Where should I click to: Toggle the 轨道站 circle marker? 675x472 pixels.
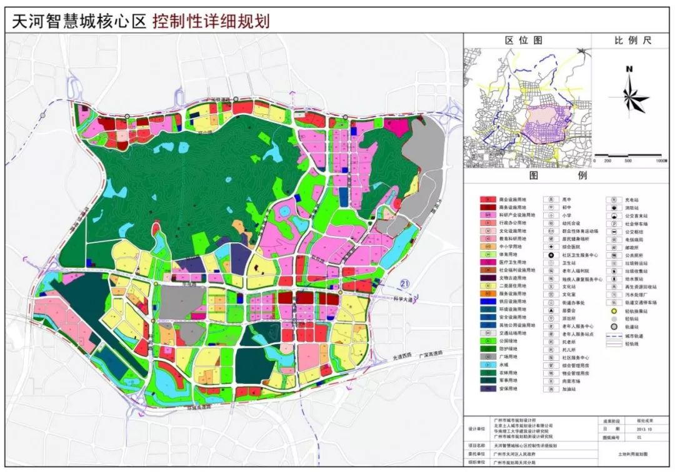click(614, 327)
